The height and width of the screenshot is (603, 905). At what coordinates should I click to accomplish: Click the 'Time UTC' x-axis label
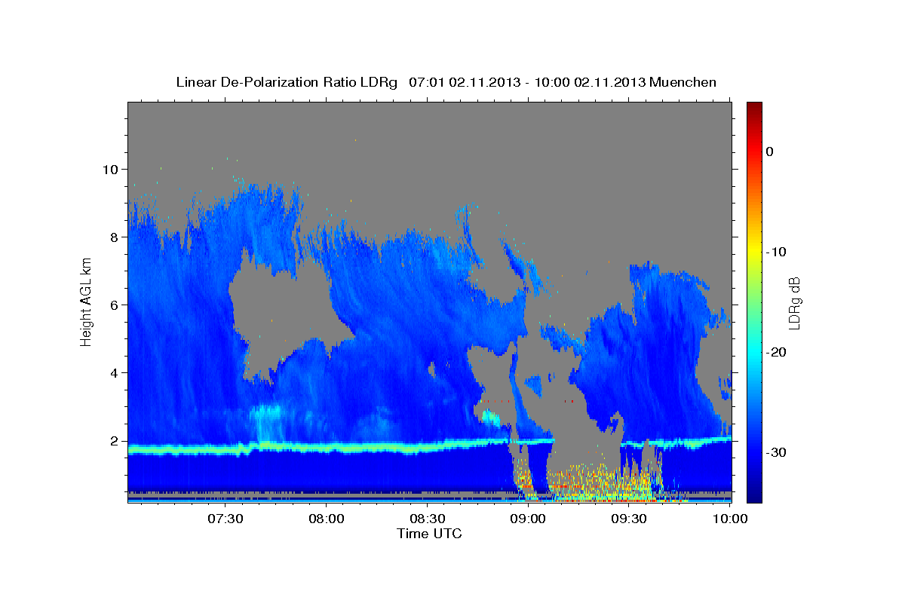pos(429,534)
